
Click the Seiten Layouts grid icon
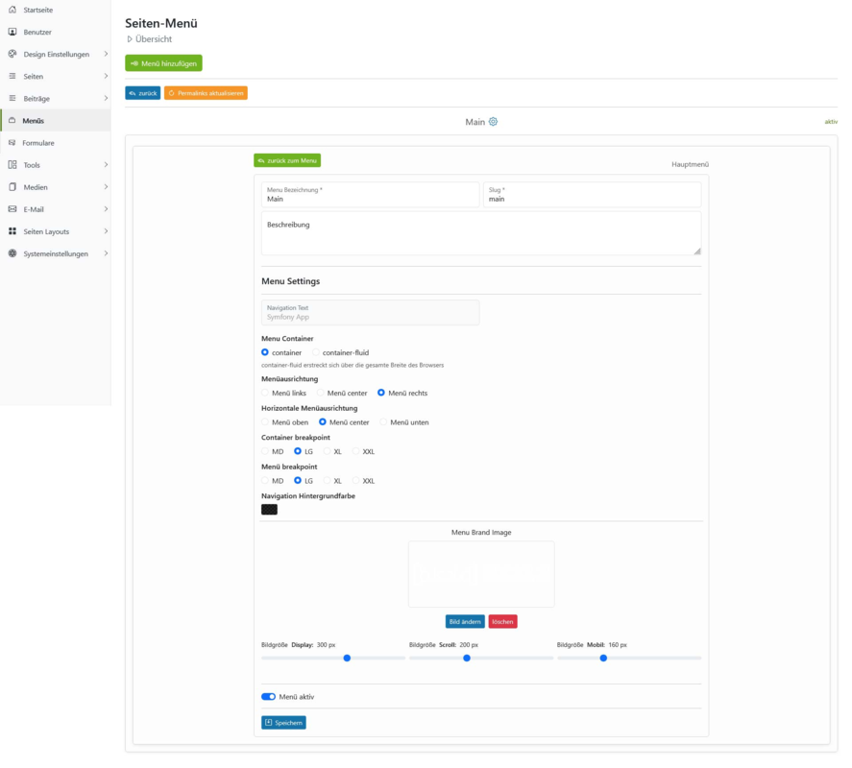point(12,231)
